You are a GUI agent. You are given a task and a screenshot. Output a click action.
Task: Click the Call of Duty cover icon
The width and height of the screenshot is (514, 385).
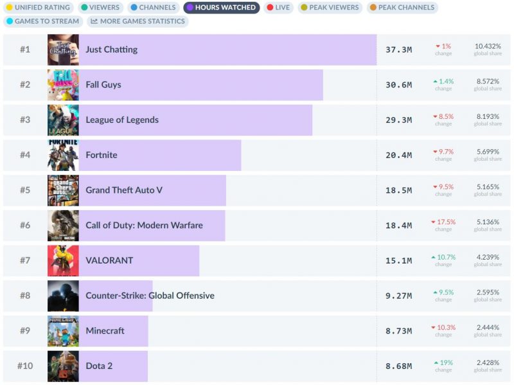[x=63, y=226]
